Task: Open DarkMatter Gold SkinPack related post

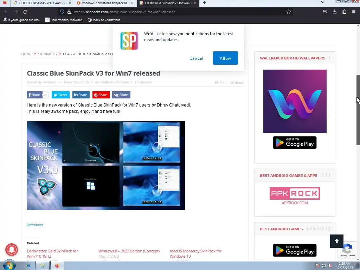Action: point(52,253)
